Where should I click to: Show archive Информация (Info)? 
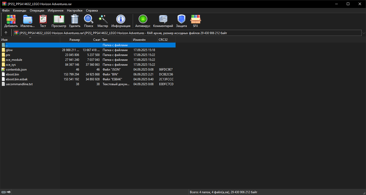point(121,19)
